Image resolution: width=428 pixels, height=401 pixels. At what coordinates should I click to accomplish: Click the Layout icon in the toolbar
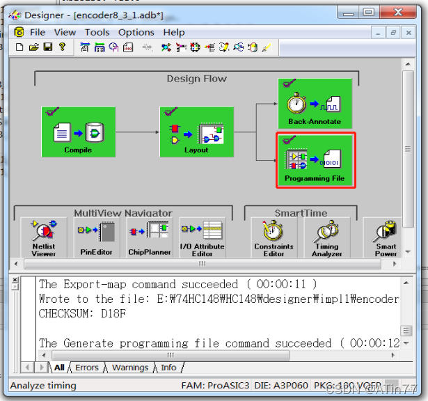coord(100,47)
